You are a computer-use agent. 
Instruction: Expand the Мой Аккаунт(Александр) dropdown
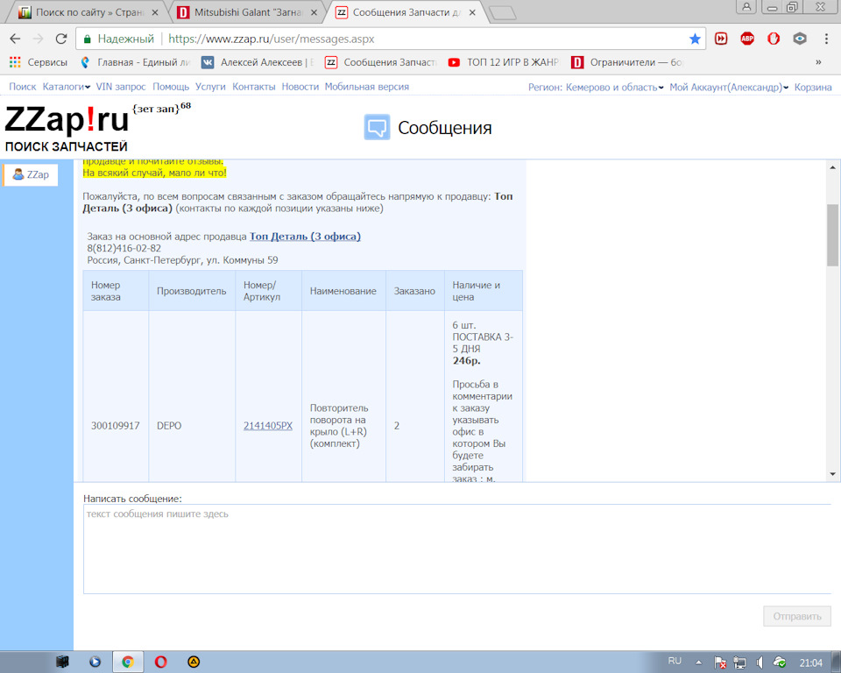[x=729, y=88]
